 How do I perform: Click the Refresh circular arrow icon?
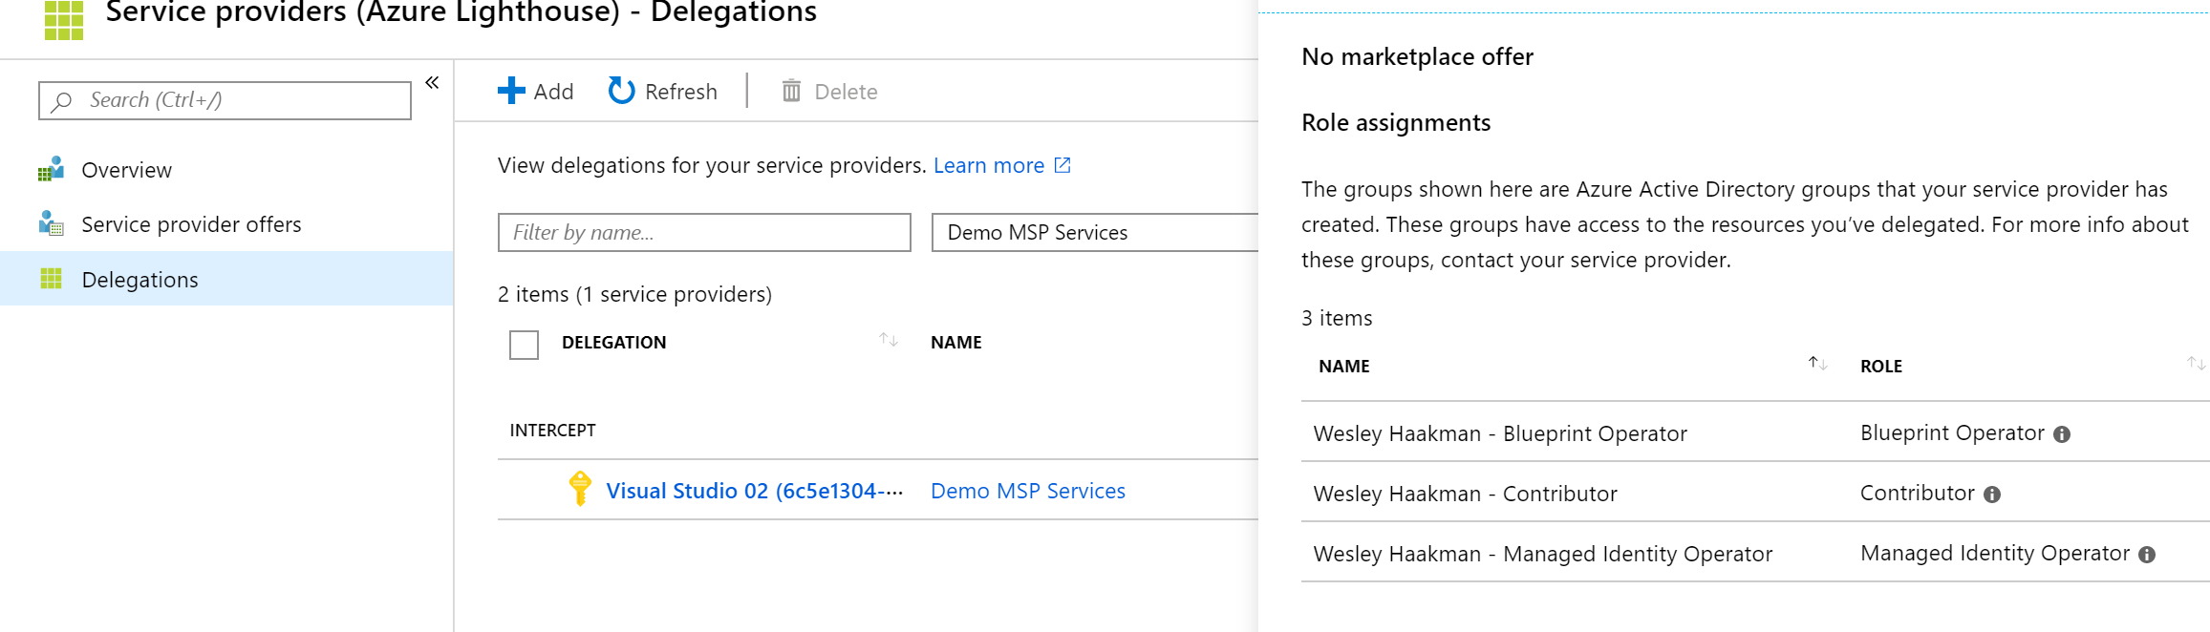621,91
